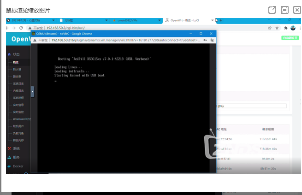Open 概览 in the sidebar
Screen dimensions: 302x195
(x=16, y=62)
